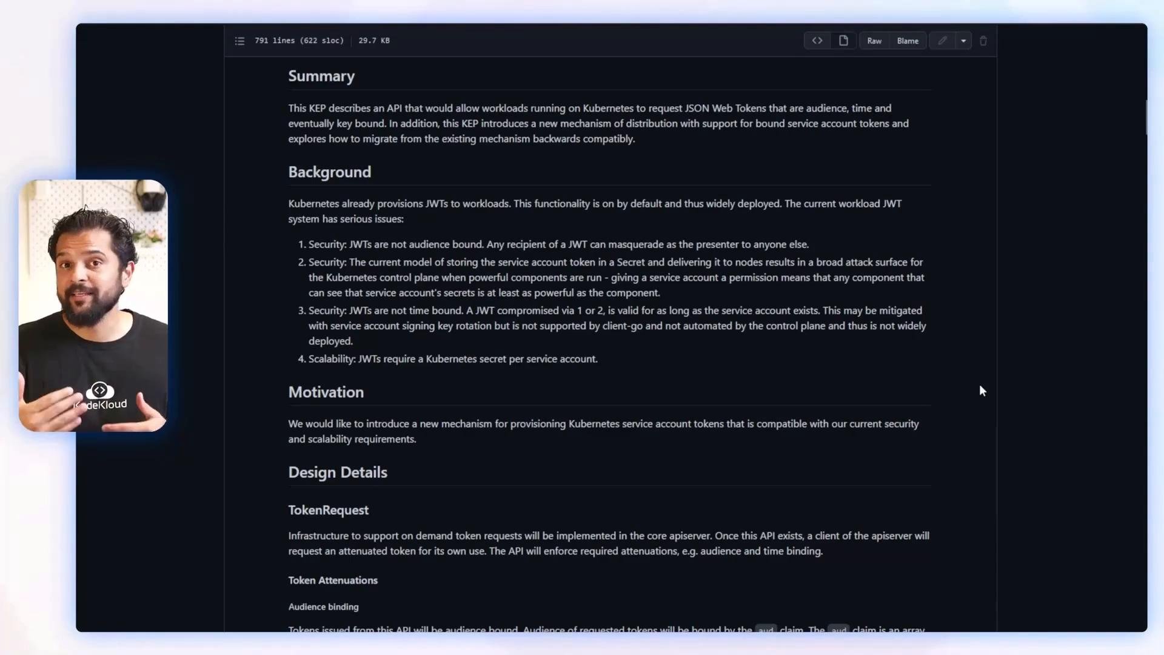The image size is (1164, 655).
Task: Click the Motivation heading
Action: [326, 392]
